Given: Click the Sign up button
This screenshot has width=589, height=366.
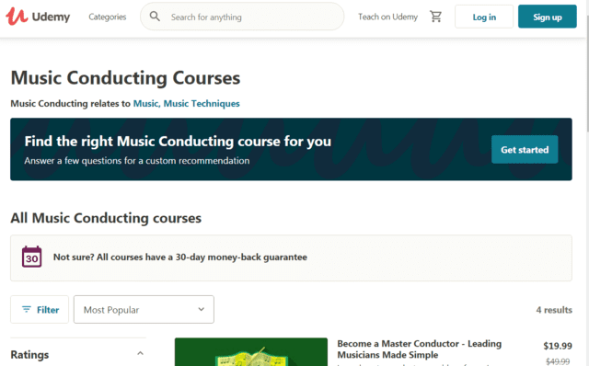Looking at the screenshot, I should pos(548,17).
